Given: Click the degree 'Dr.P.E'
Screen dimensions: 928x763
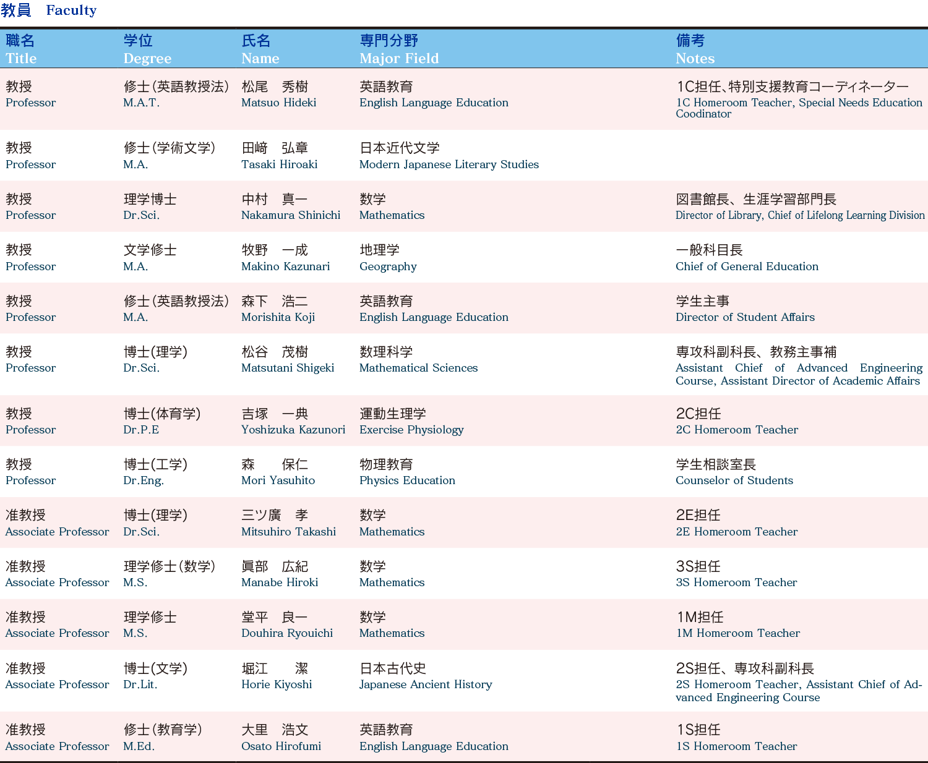Looking at the screenshot, I should [x=141, y=430].
